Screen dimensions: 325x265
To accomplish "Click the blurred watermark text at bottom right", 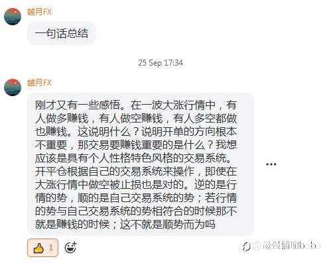I will 287,246.
